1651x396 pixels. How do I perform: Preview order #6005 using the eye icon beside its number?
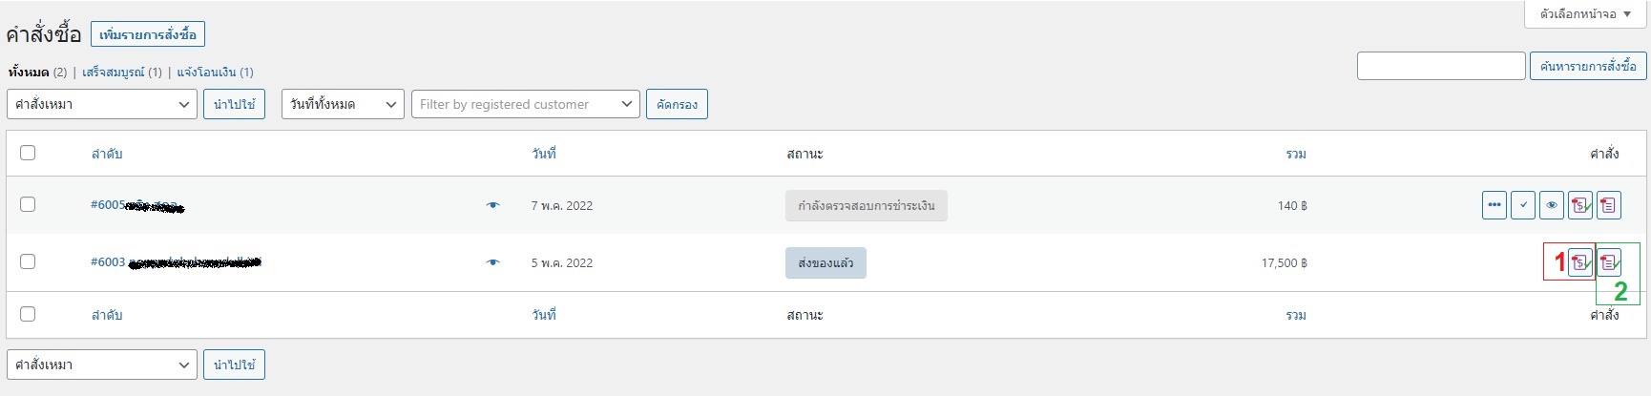point(493,205)
